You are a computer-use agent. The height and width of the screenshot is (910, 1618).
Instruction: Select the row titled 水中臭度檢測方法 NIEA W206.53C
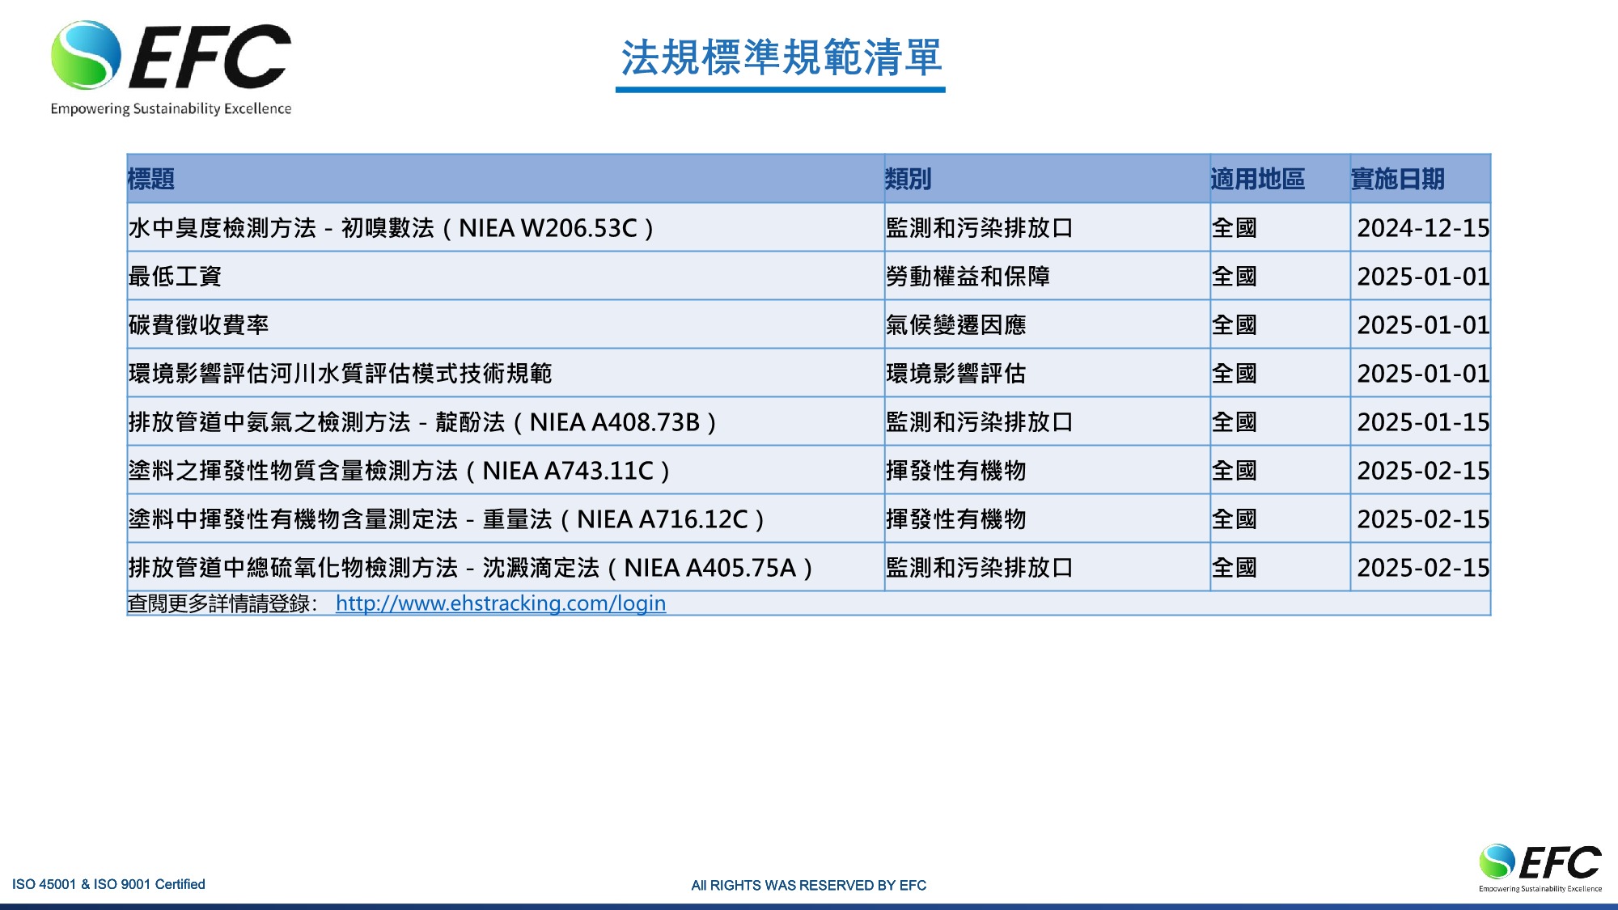click(809, 227)
